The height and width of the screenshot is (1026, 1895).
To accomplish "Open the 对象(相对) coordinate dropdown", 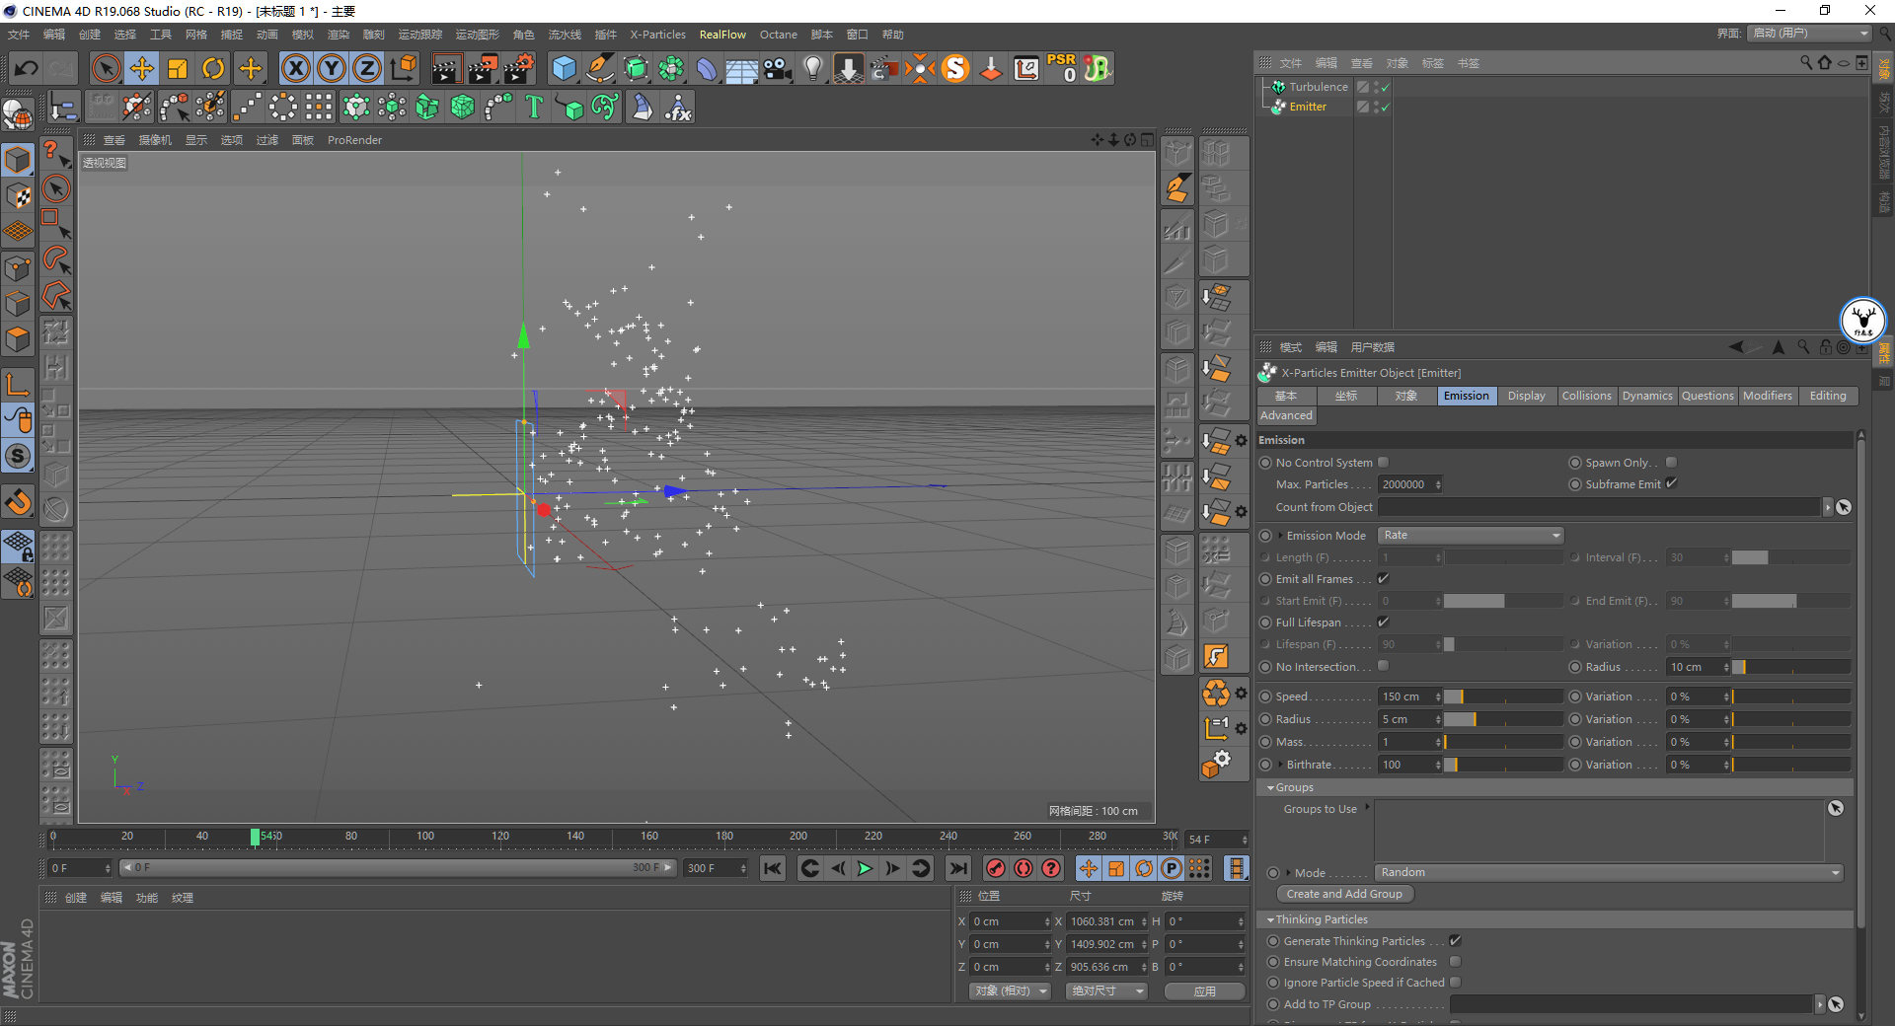I will 1010,990.
